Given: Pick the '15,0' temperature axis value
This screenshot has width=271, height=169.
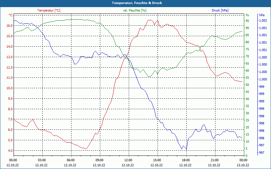Looking at the screenshot, I should (10, 36).
